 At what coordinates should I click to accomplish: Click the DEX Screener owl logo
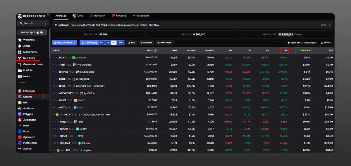pos(20,16)
